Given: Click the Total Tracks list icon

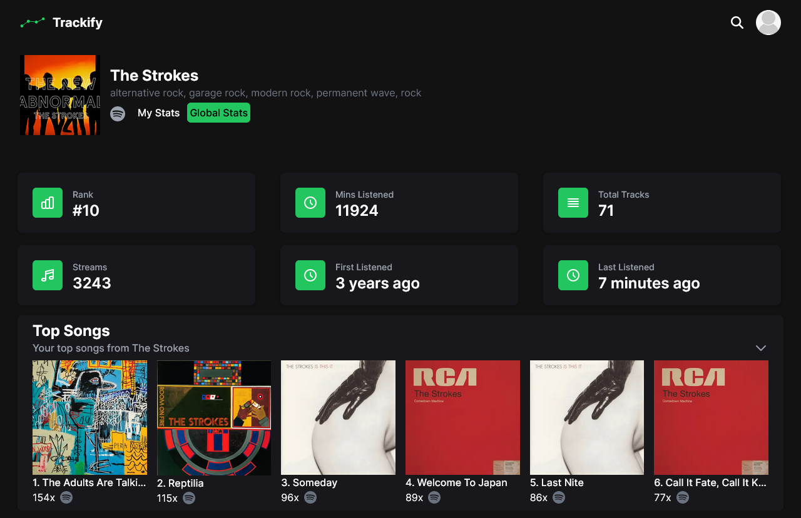Looking at the screenshot, I should 573,203.
